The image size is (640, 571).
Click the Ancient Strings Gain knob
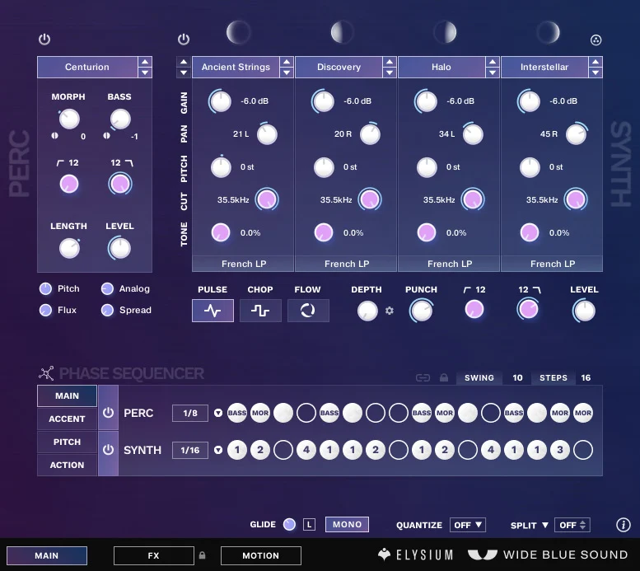(x=220, y=101)
